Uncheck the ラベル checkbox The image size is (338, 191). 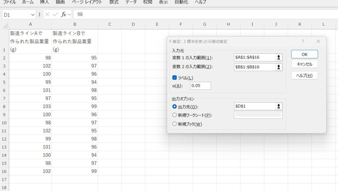tap(175, 78)
